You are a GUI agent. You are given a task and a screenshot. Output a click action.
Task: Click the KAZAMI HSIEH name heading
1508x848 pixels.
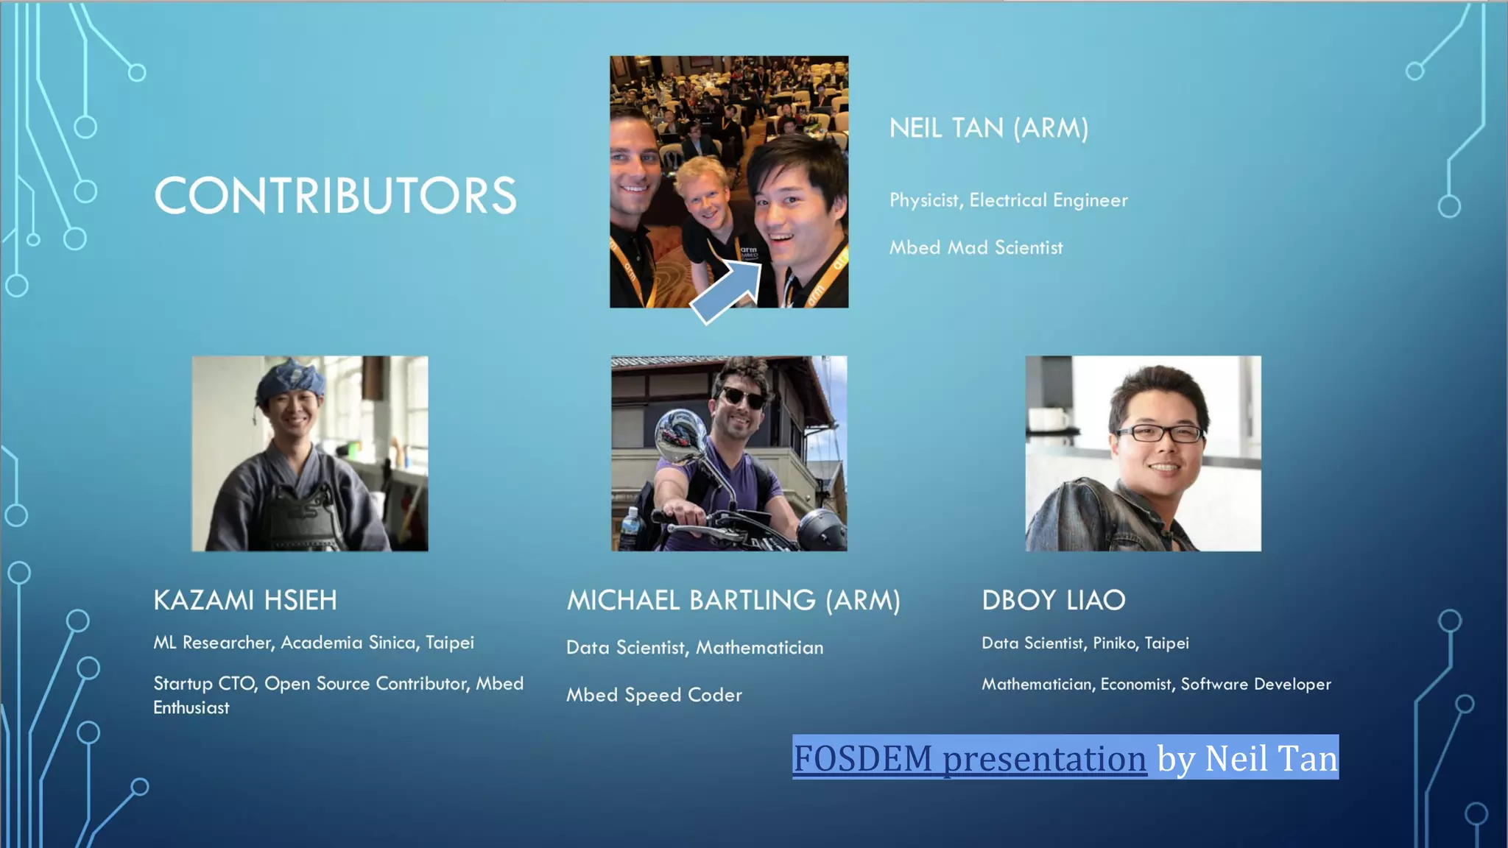click(245, 600)
